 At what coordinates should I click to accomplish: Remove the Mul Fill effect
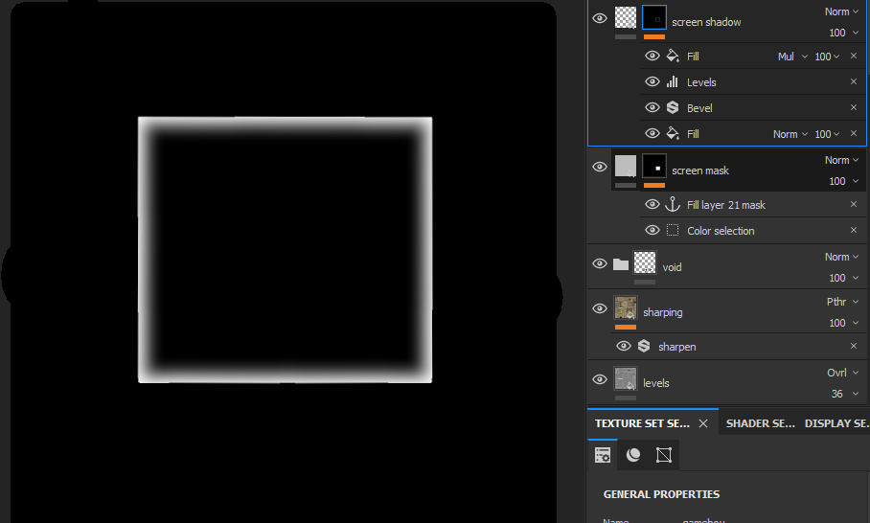click(854, 56)
